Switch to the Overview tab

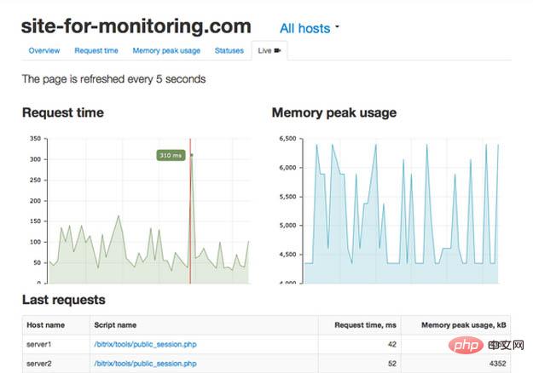click(x=44, y=50)
